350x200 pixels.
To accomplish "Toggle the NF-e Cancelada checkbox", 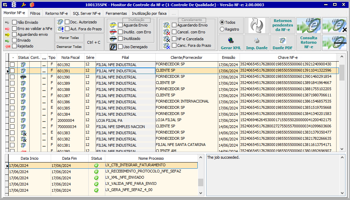I will [x=174, y=39].
